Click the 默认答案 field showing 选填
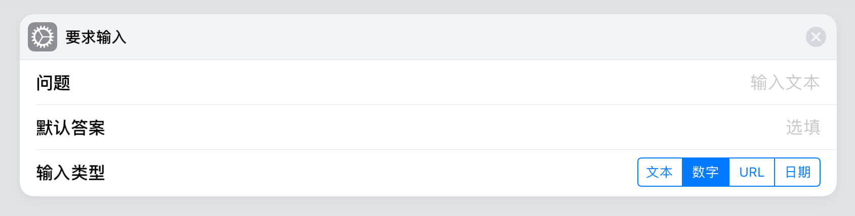The image size is (855, 216). coord(803,127)
